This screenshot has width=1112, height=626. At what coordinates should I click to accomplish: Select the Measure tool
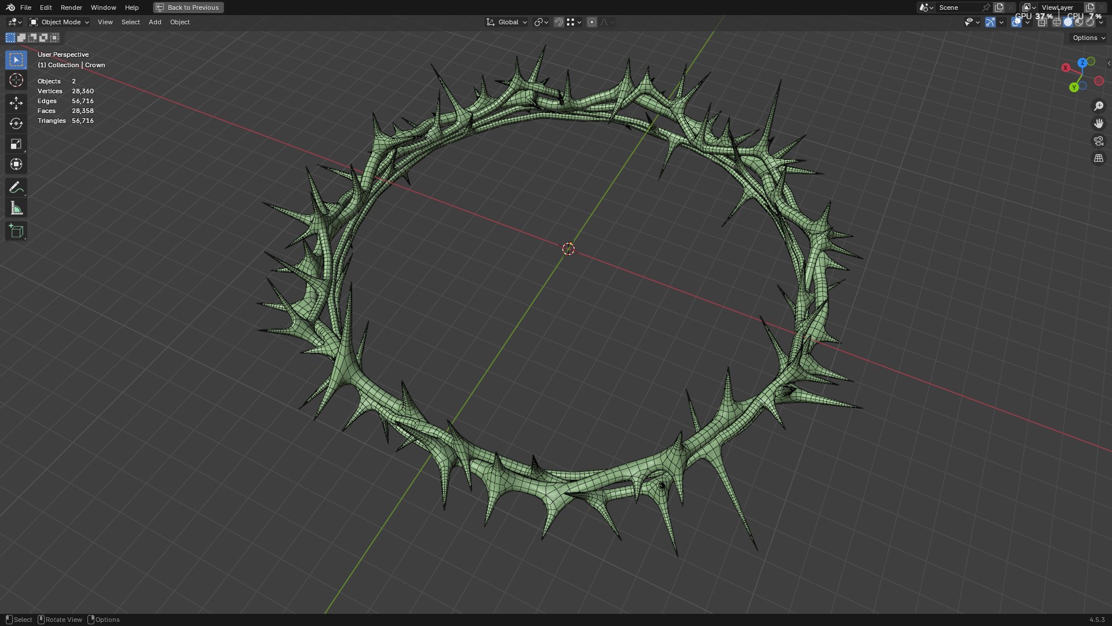coord(16,208)
